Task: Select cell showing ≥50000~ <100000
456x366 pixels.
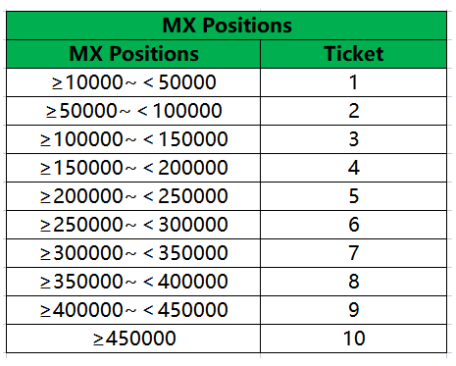Action: [x=133, y=111]
